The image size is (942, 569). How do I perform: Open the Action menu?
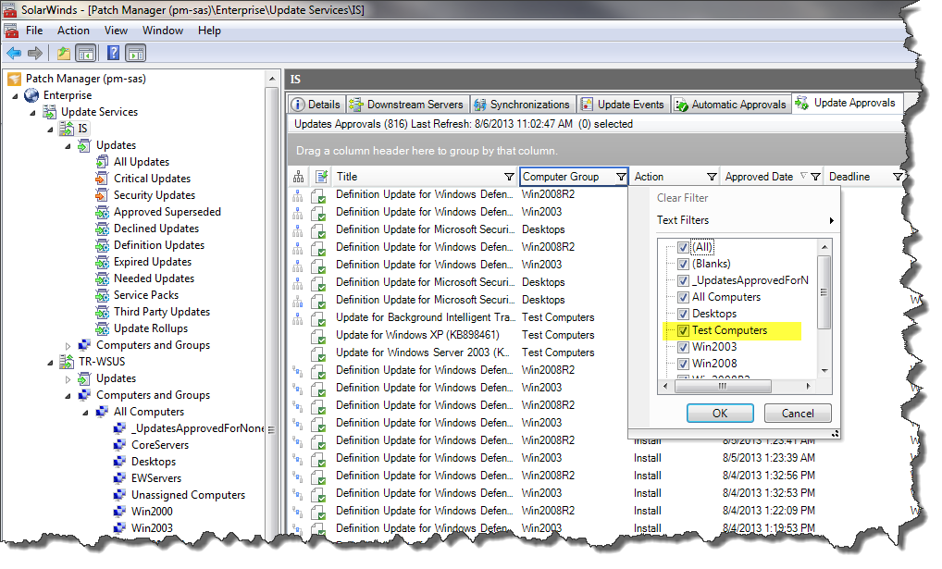(73, 31)
